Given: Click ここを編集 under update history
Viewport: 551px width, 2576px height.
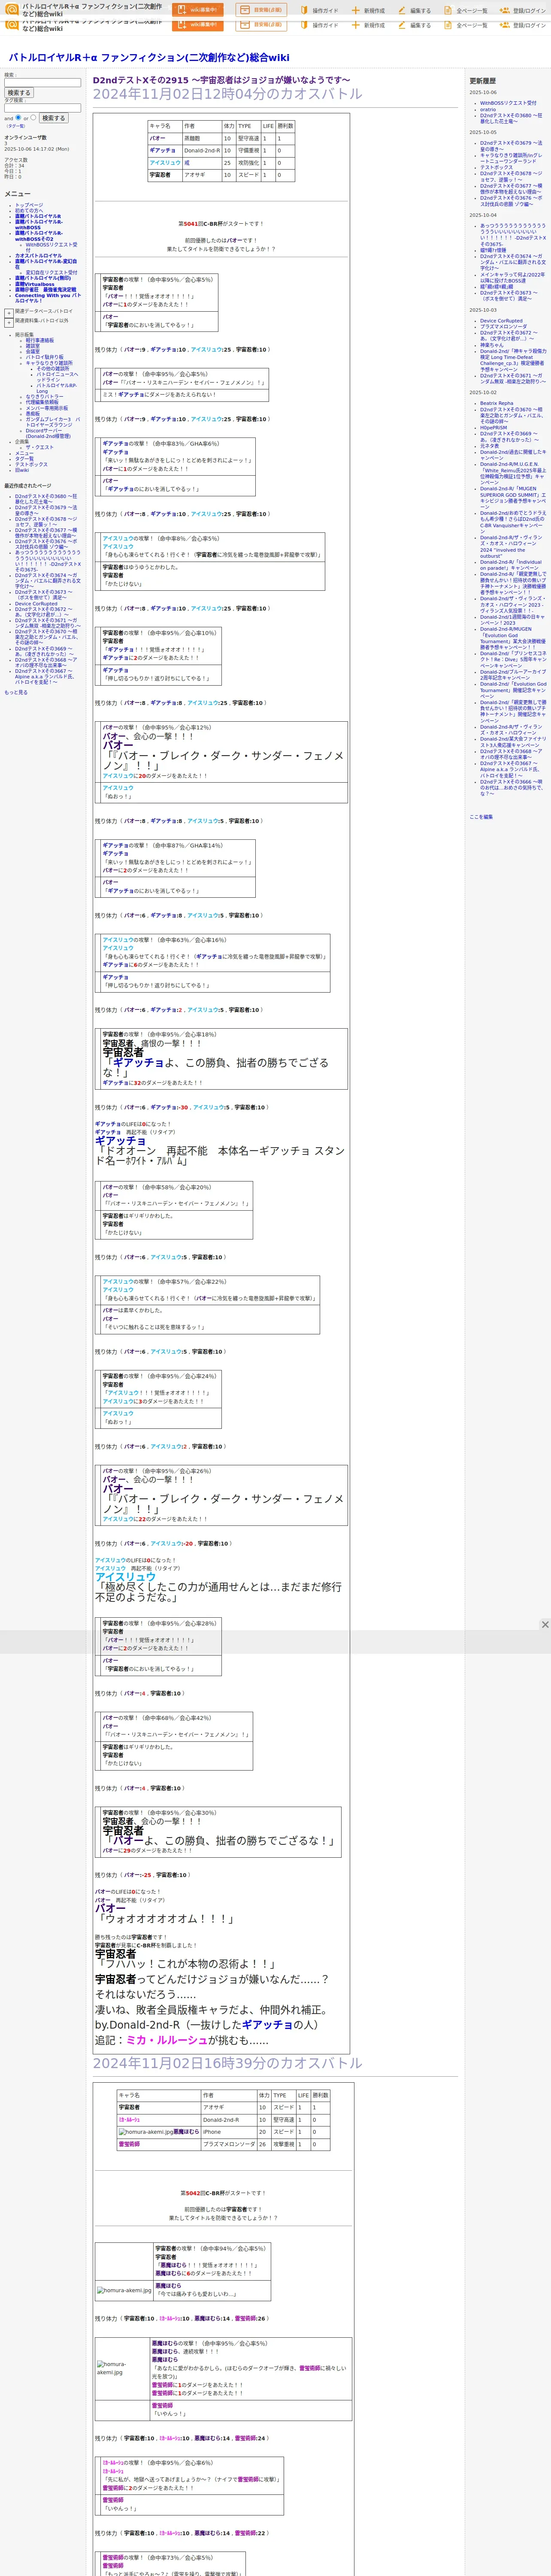Looking at the screenshot, I should [x=481, y=817].
